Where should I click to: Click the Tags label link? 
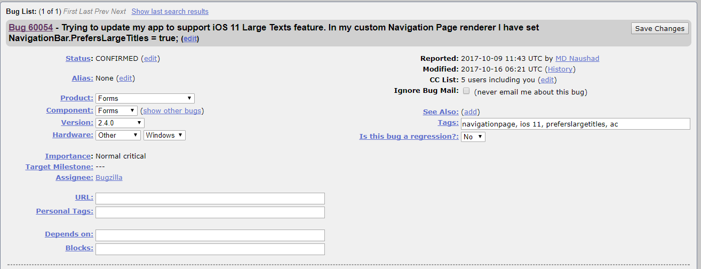(x=447, y=122)
